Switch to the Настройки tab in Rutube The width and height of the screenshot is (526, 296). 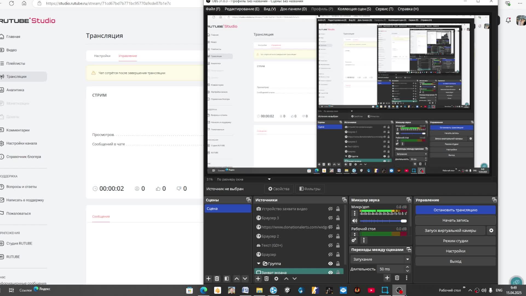click(102, 56)
